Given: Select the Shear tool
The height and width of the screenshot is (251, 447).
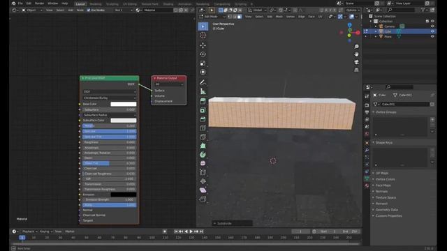Looking at the screenshot, I should [x=203, y=190].
